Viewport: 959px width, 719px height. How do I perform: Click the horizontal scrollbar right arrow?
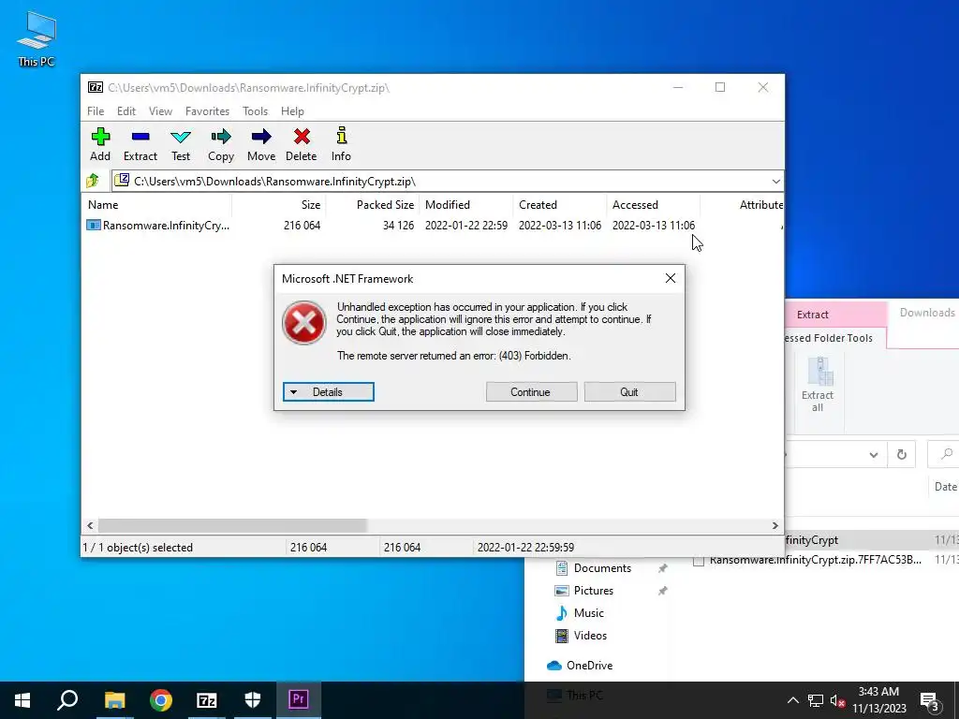[775, 525]
